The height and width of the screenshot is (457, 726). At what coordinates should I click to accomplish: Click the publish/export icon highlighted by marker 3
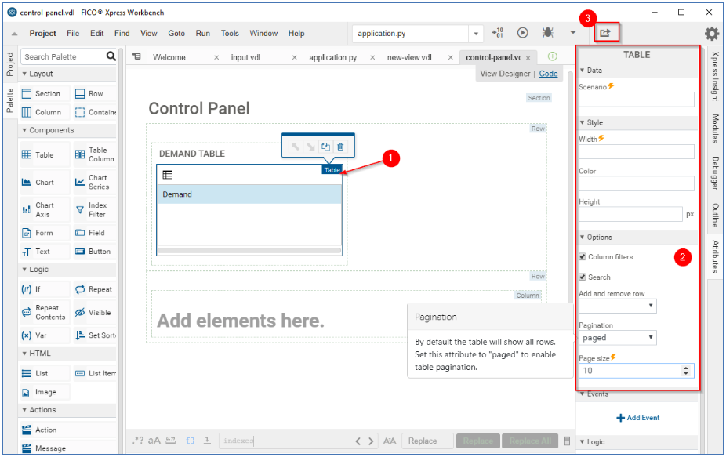point(606,32)
